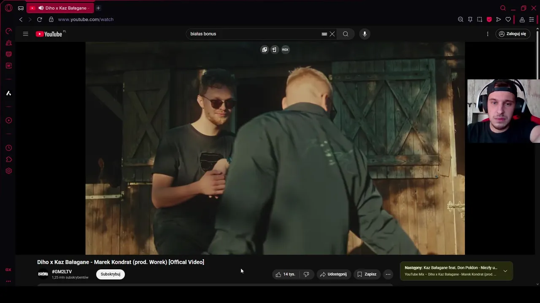Add page to bookmarks with heart icon
The width and height of the screenshot is (540, 303).
[x=508, y=19]
